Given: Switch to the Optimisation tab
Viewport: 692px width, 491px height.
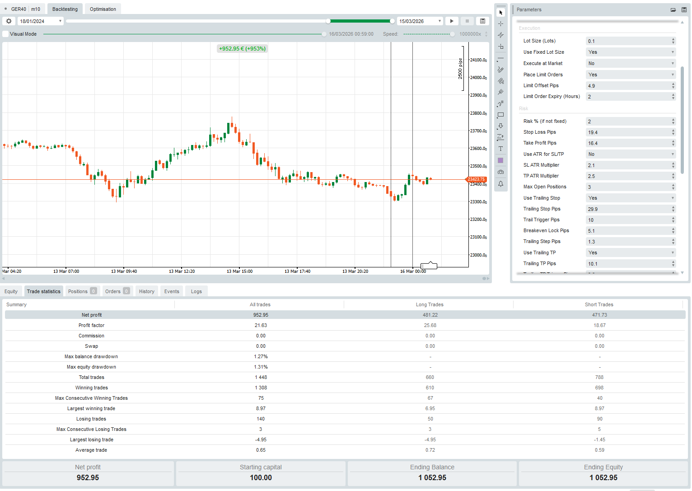Looking at the screenshot, I should (x=103, y=9).
